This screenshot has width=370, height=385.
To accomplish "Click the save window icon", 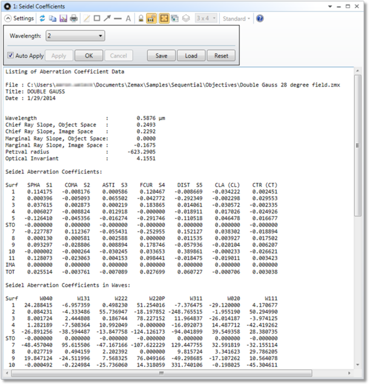I will click(x=62, y=19).
